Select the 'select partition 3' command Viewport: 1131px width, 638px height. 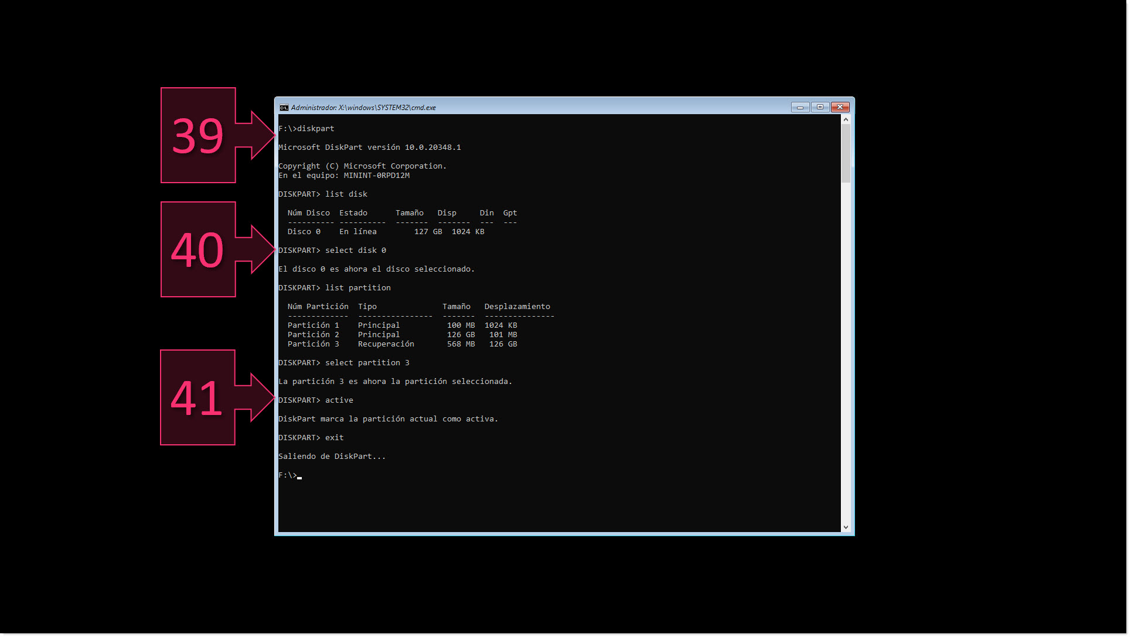[367, 362]
